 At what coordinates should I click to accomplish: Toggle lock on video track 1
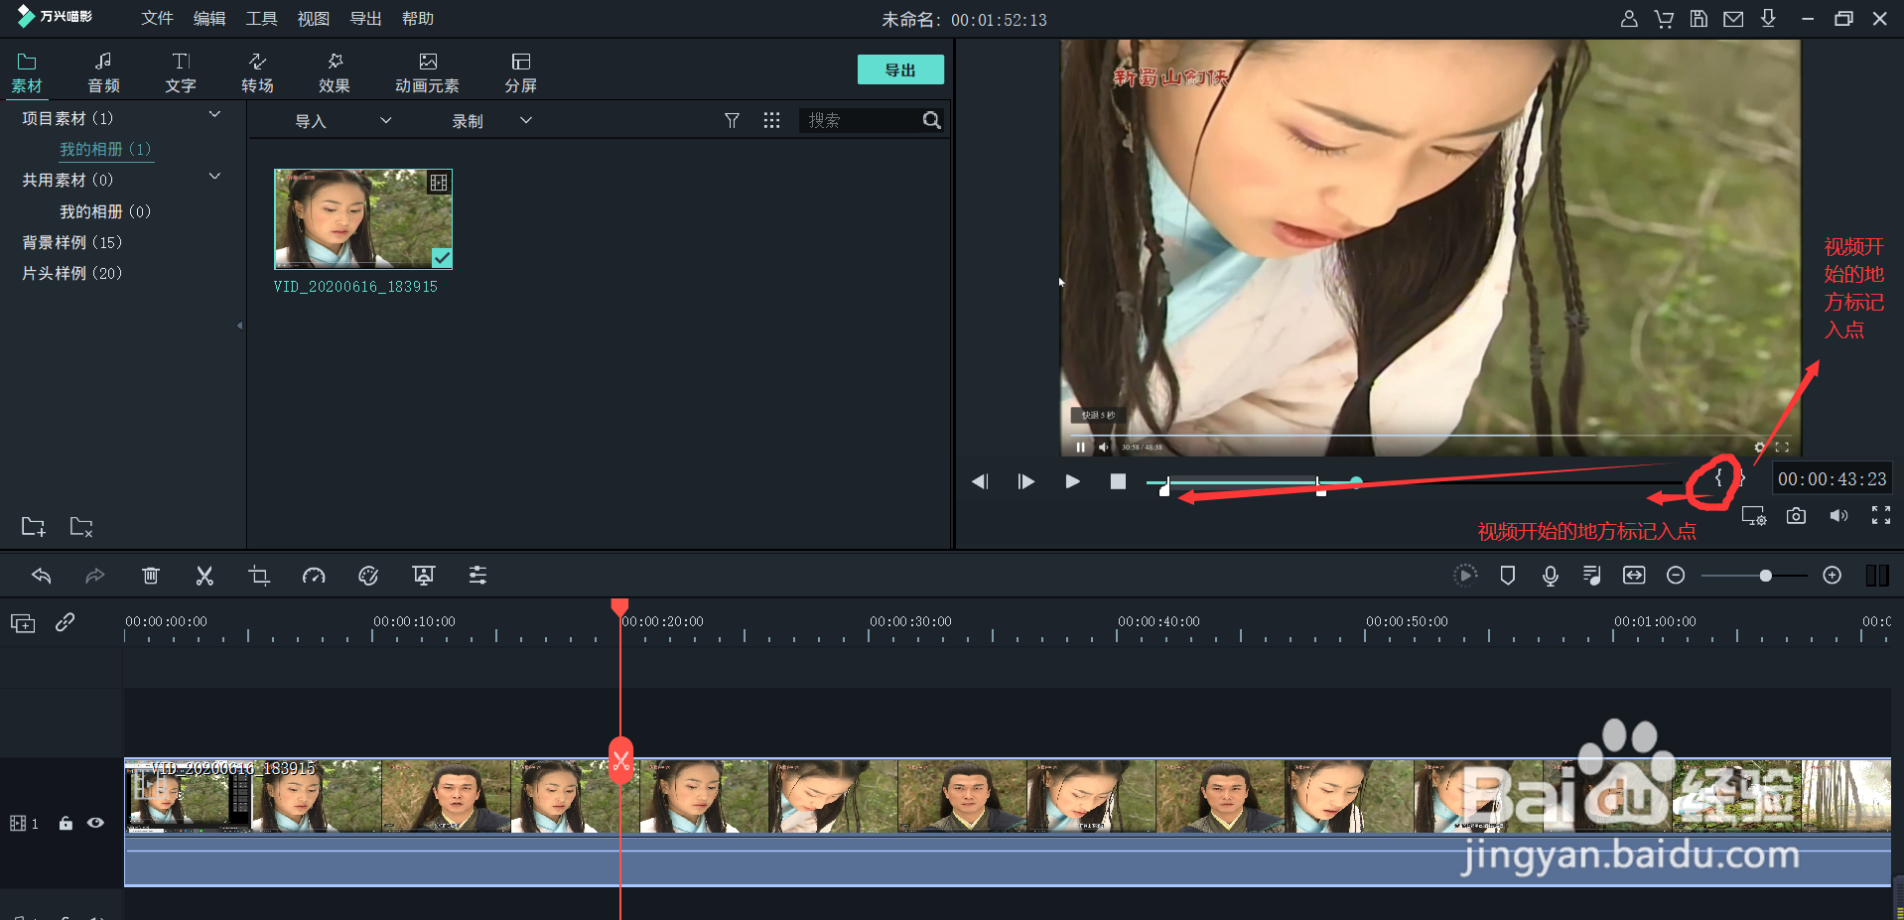pos(66,823)
